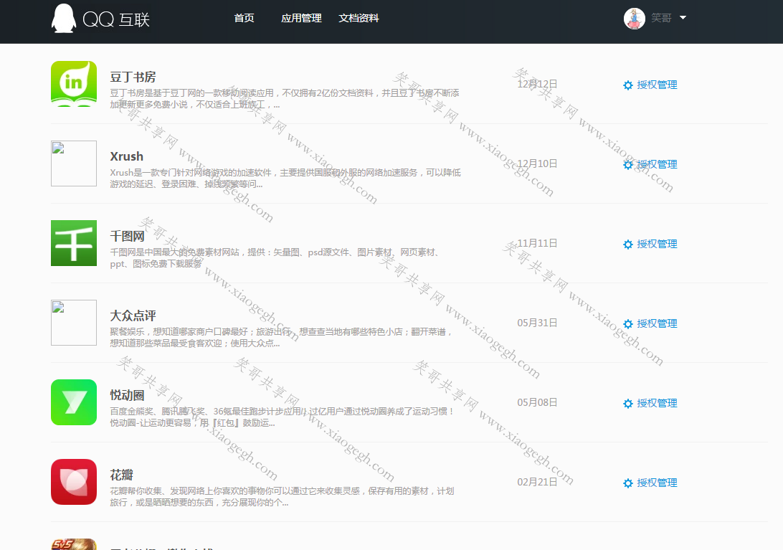
Task: Open the 悦动圈 app icon
Action: [x=74, y=402]
